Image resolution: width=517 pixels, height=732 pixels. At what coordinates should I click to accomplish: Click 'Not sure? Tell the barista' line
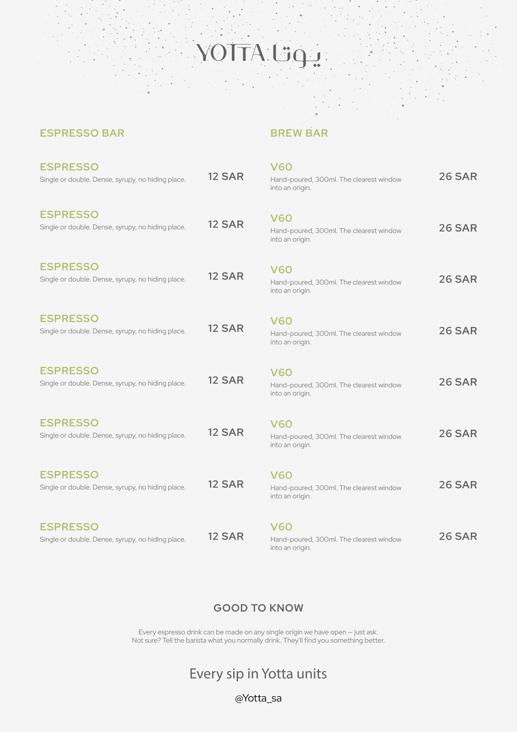click(258, 640)
